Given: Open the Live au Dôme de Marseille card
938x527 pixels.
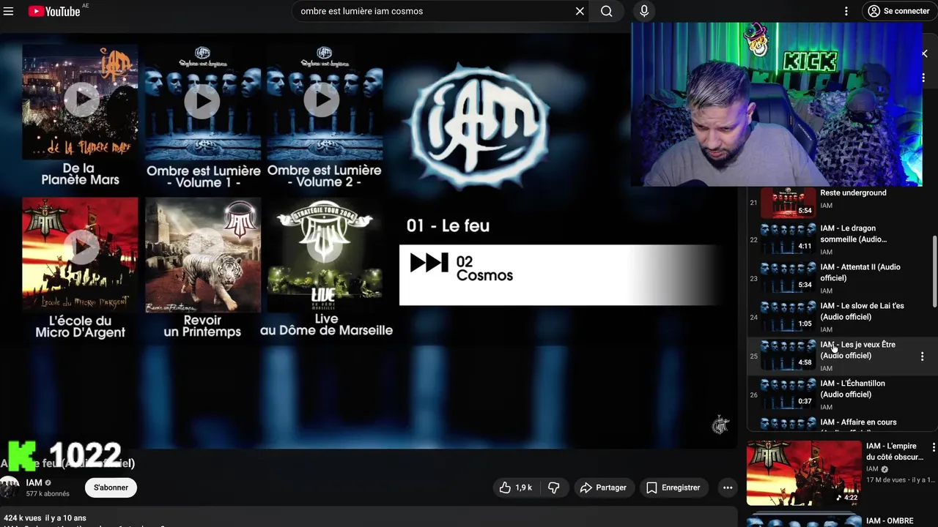Looking at the screenshot, I should [326, 268].
